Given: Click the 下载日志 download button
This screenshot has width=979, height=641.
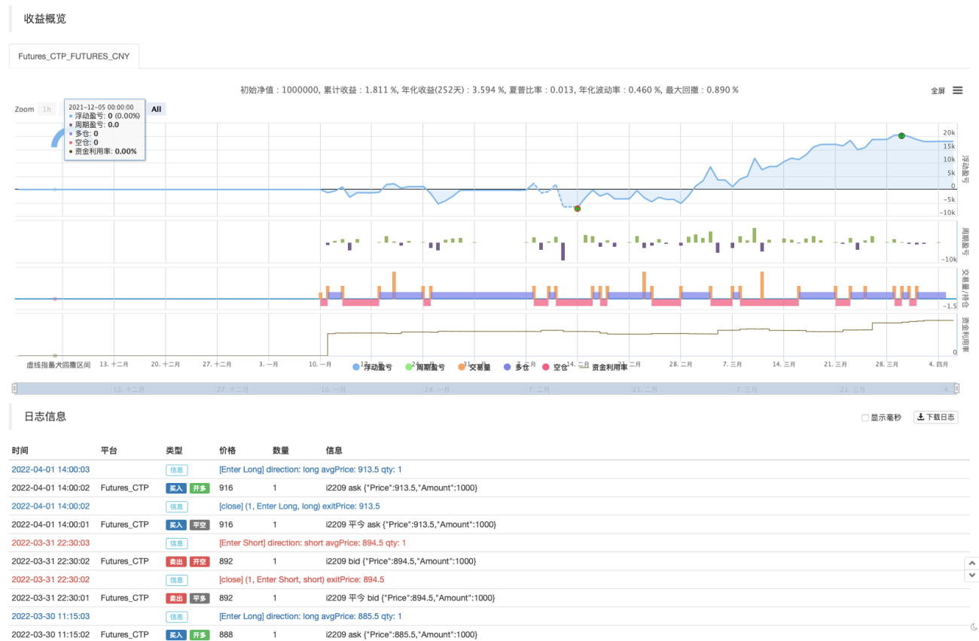Looking at the screenshot, I should click(x=936, y=418).
